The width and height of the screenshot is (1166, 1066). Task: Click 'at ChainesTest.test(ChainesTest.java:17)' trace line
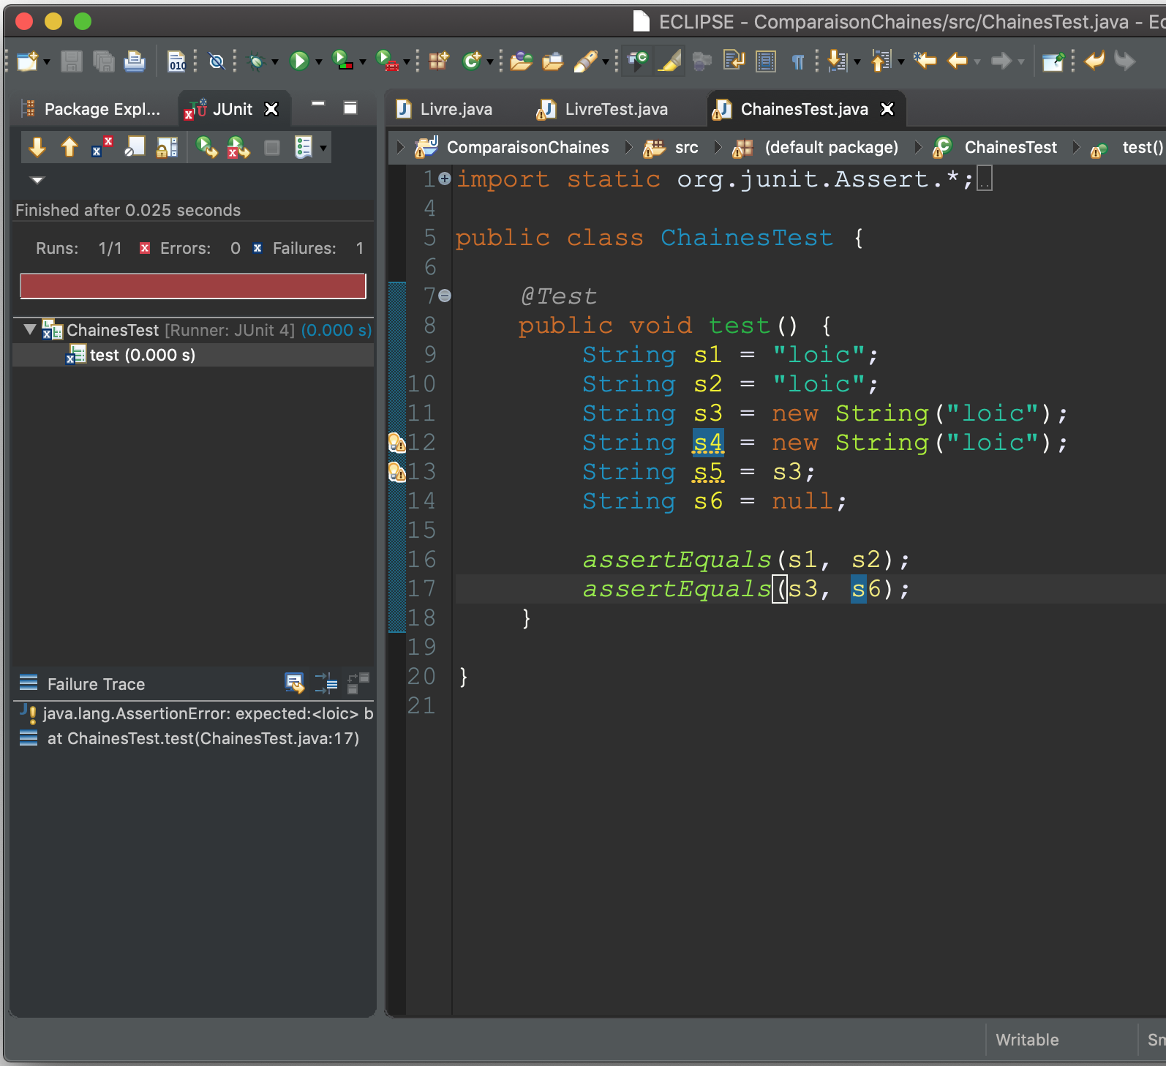coord(193,738)
